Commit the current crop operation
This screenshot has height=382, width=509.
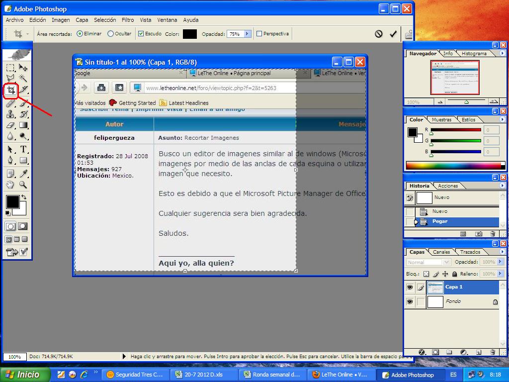coord(393,34)
